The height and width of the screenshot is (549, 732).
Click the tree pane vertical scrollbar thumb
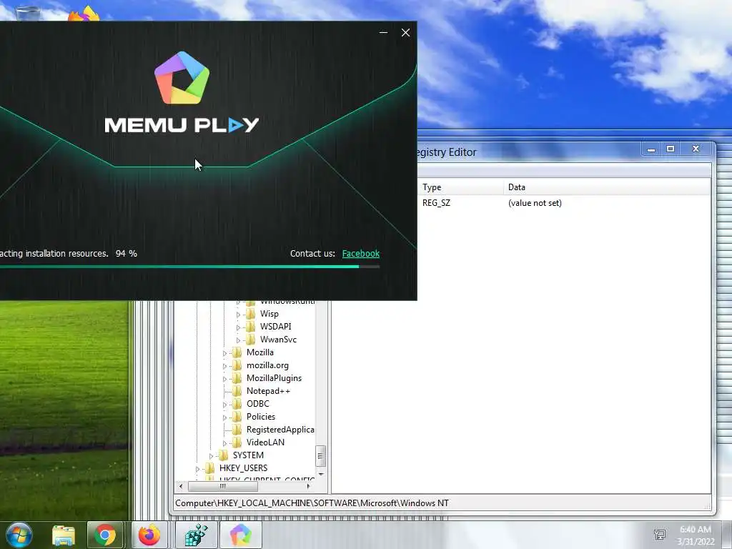320,456
